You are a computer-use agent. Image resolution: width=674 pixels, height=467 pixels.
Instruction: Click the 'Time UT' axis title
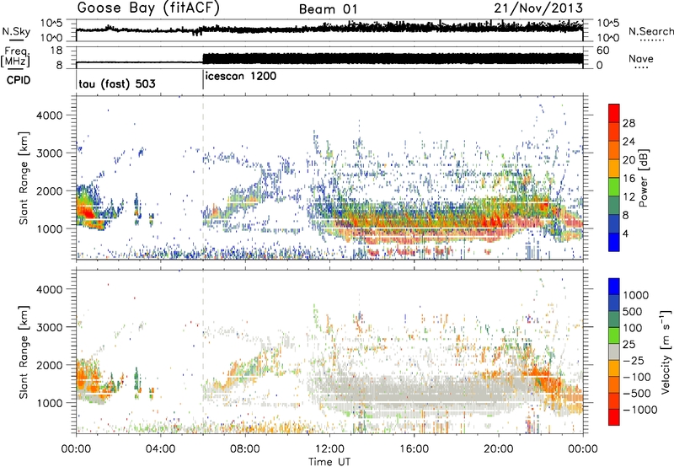click(x=329, y=462)
